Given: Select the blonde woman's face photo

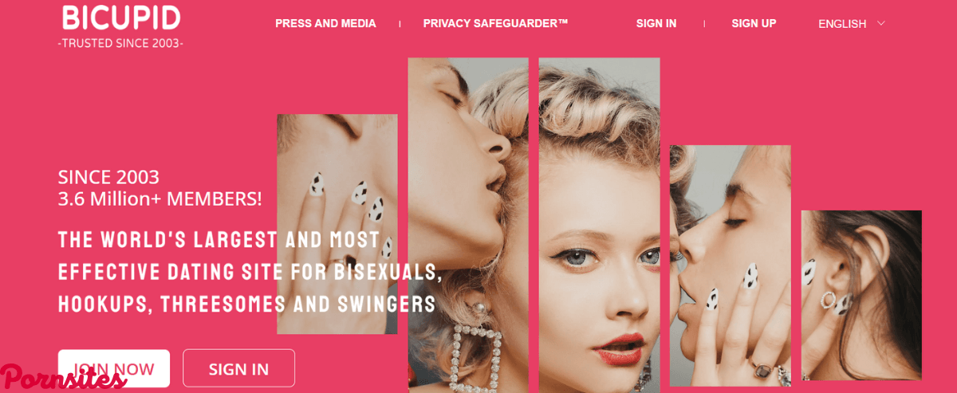Looking at the screenshot, I should (599, 225).
